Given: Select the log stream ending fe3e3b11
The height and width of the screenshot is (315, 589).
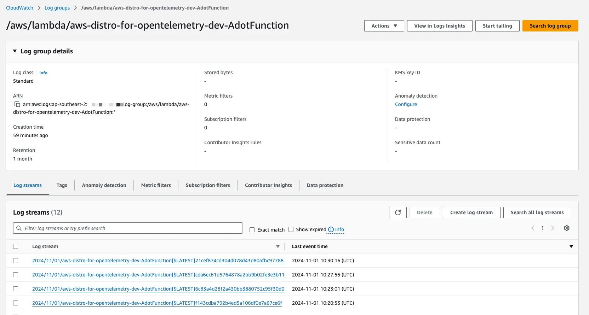Looking at the screenshot, I should coord(16,275).
